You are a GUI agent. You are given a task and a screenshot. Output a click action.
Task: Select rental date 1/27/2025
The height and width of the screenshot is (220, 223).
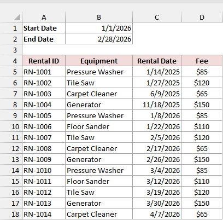157,83
